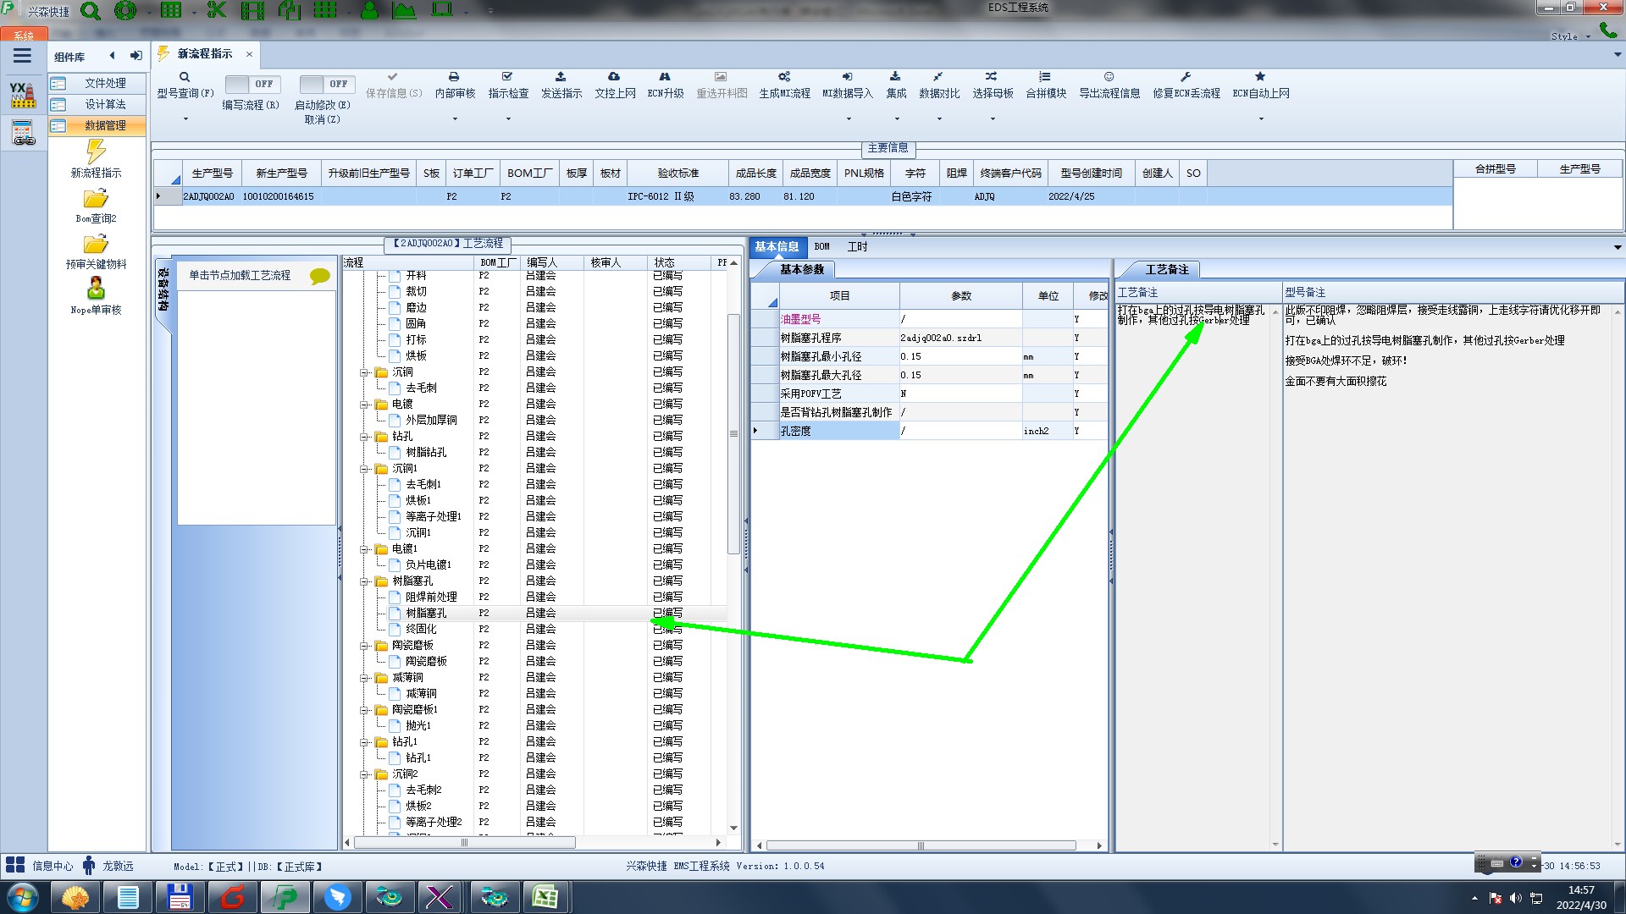Select 数据管理 in component library
The image size is (1626, 914).
(x=104, y=125)
